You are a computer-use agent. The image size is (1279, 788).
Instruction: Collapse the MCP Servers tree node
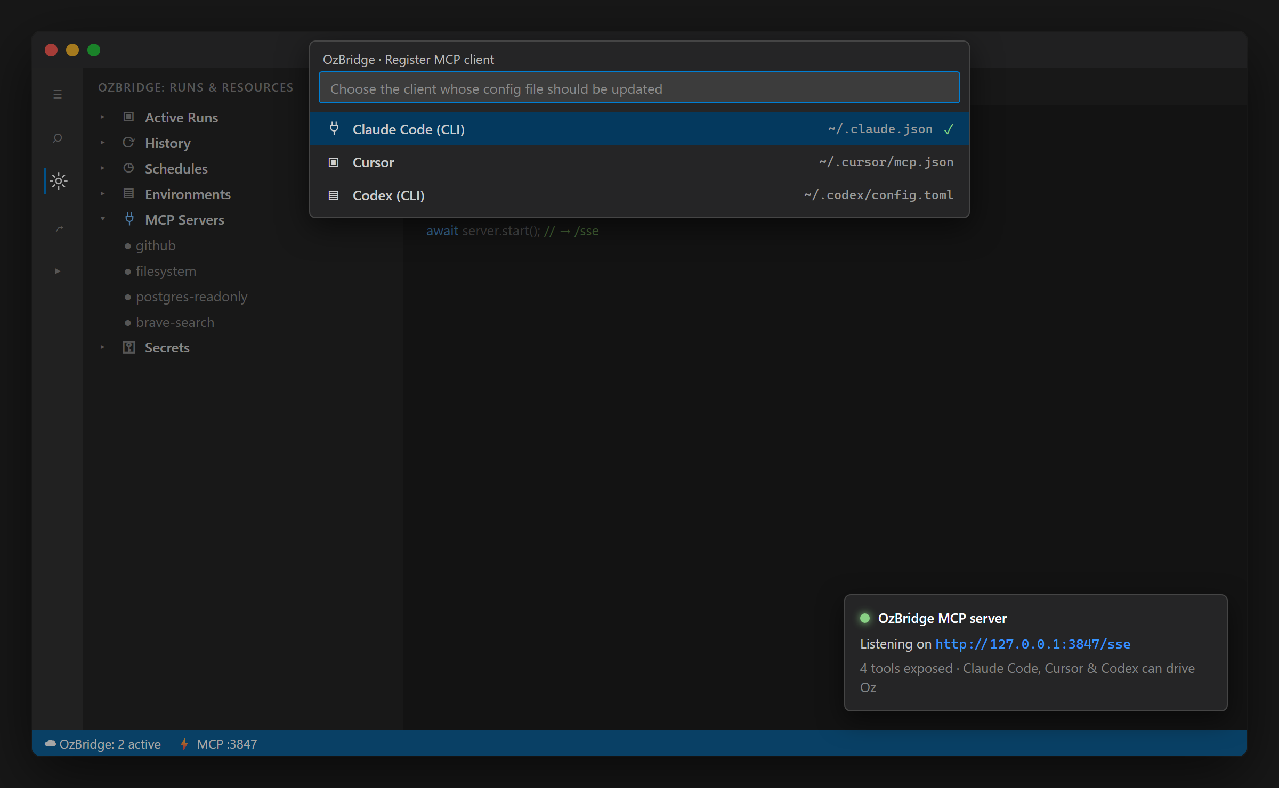click(x=102, y=219)
